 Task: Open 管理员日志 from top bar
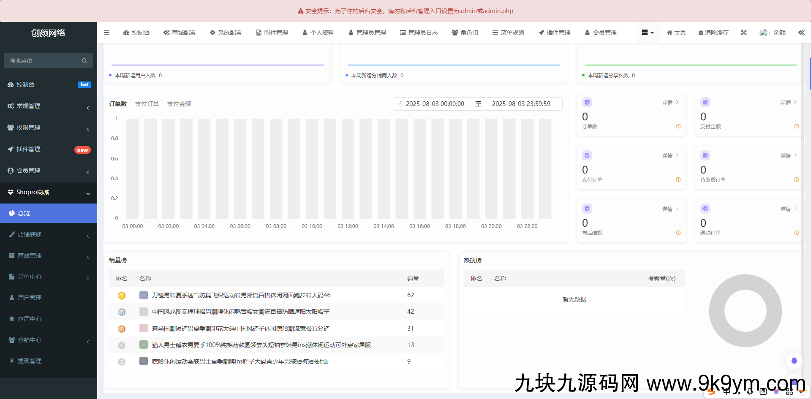click(x=419, y=33)
